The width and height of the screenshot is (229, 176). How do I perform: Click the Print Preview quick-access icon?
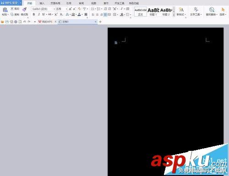(x=20, y=22)
